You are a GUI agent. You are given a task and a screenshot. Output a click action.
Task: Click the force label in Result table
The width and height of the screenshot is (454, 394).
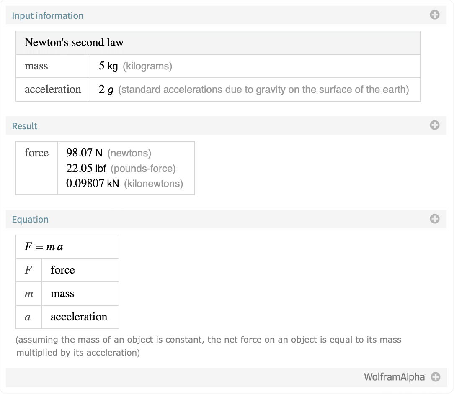tap(37, 153)
